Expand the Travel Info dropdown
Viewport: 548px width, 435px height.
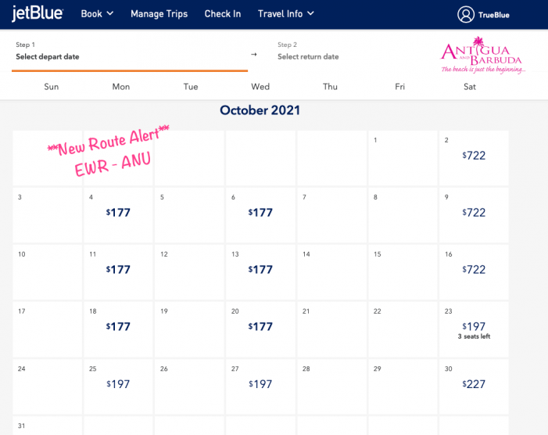click(x=286, y=13)
